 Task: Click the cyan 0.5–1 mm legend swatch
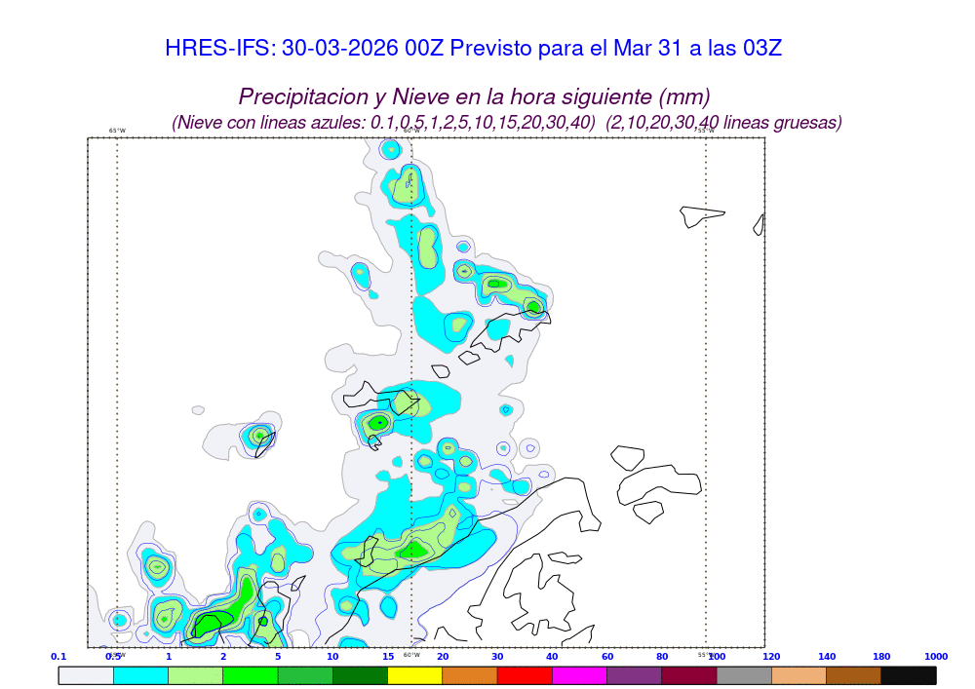pos(140,675)
